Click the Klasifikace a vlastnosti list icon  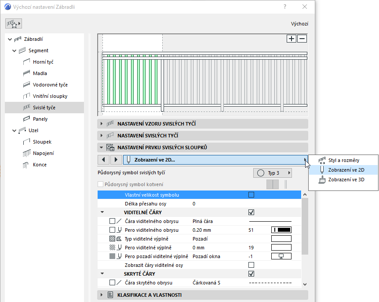coord(110,295)
